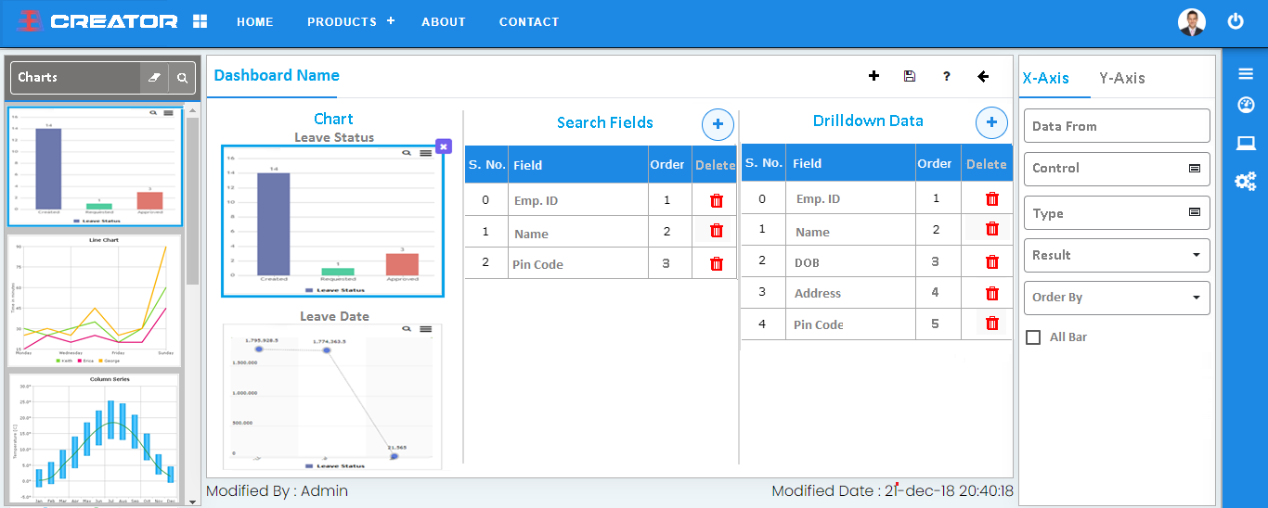The height and width of the screenshot is (508, 1268).
Task: Delete the Pin Code search field row
Action: (716, 263)
